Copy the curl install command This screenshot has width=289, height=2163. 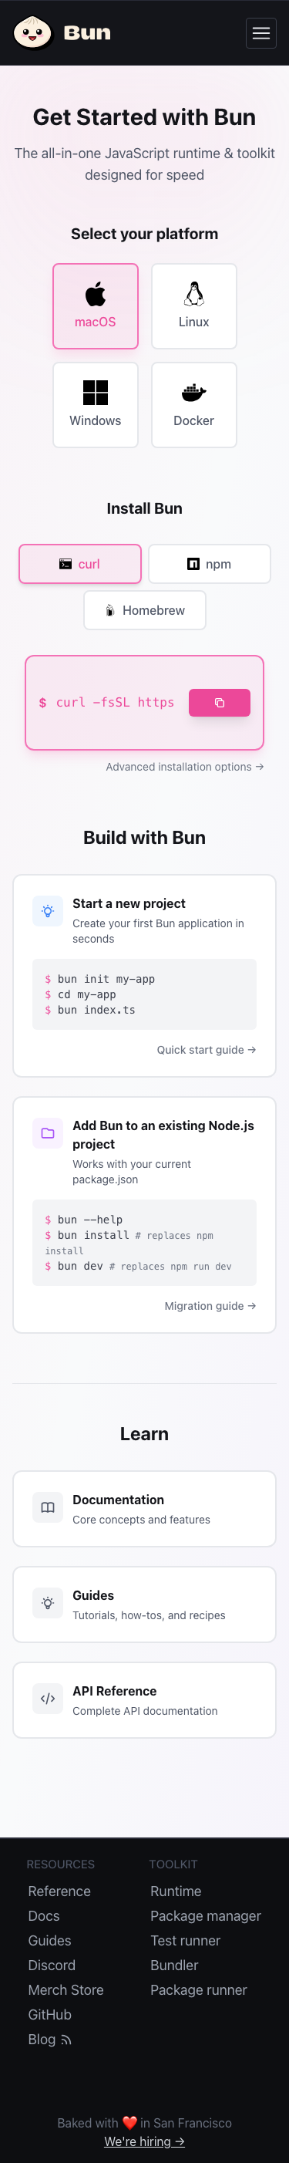coord(220,703)
